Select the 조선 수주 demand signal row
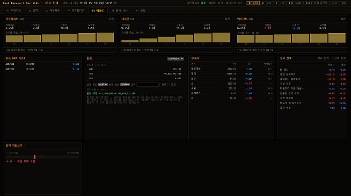 point(312,108)
